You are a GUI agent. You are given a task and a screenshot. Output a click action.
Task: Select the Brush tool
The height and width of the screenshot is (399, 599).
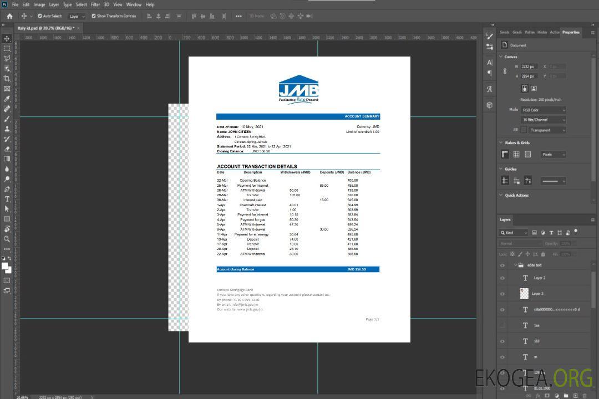pyautogui.click(x=7, y=119)
